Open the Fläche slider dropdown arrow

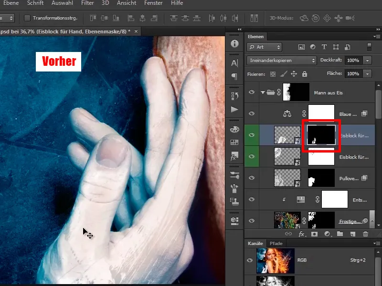367,74
